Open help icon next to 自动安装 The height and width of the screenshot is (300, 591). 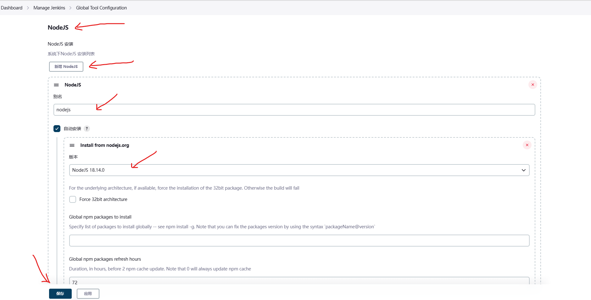[87, 129]
